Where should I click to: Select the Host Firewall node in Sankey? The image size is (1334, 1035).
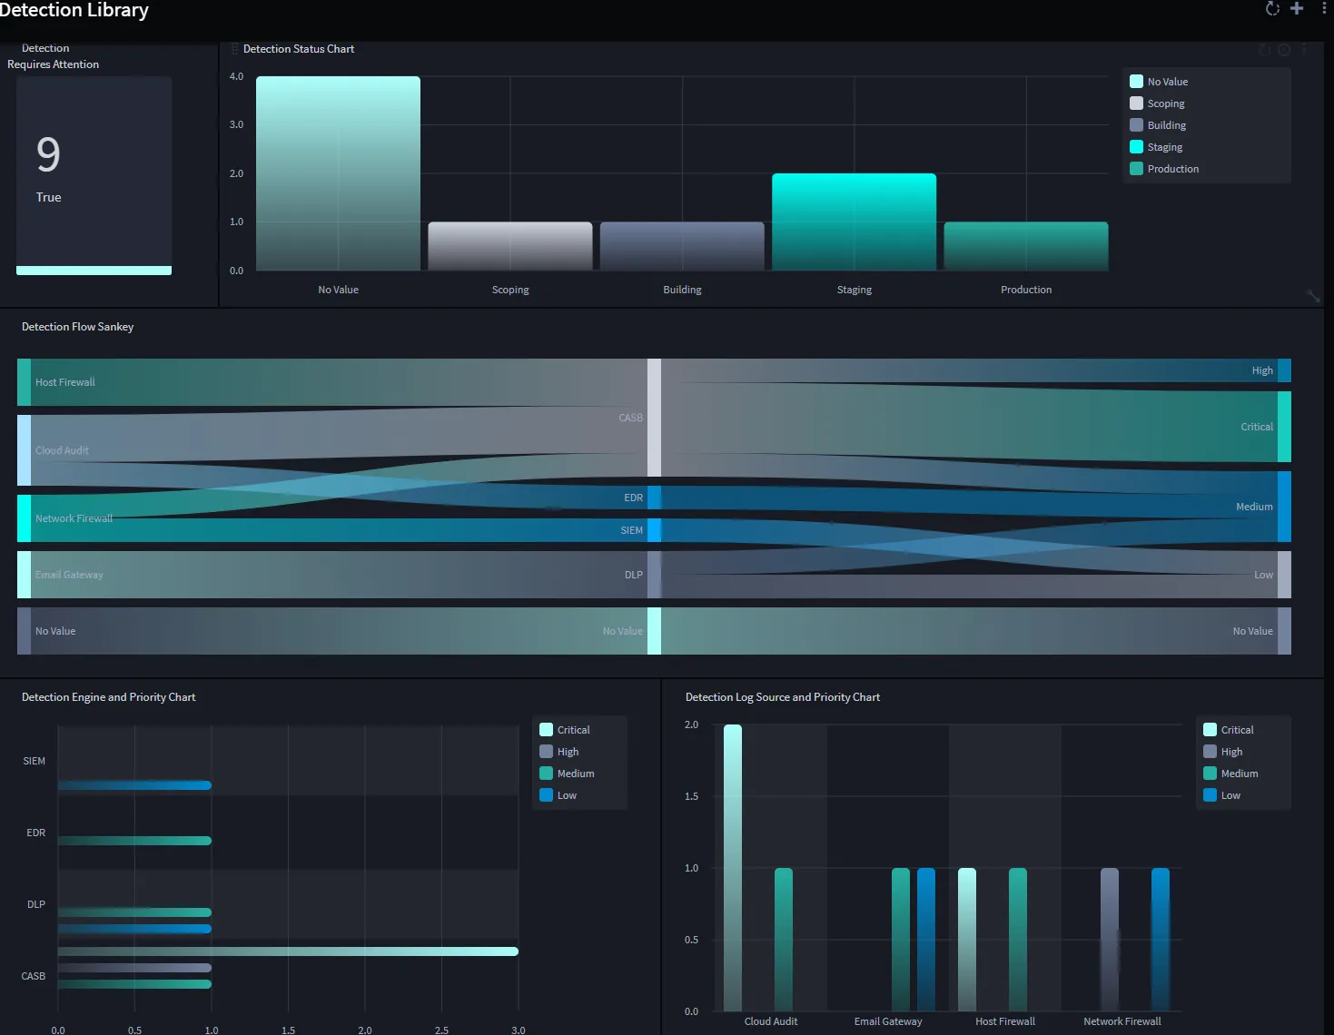(24, 382)
